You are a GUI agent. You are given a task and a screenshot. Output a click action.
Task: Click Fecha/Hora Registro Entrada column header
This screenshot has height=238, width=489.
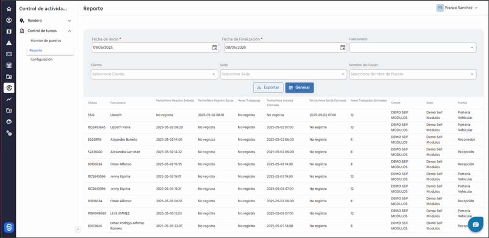point(175,101)
